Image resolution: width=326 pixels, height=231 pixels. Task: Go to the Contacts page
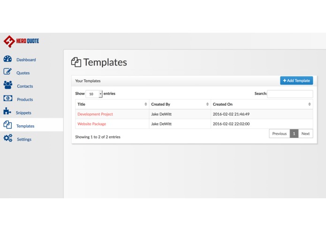coord(25,86)
